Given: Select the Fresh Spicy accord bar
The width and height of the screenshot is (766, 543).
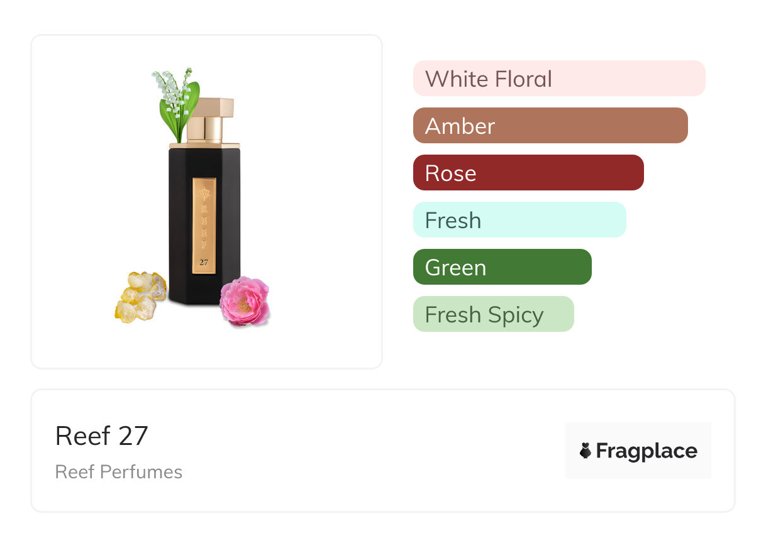Looking at the screenshot, I should 493,314.
